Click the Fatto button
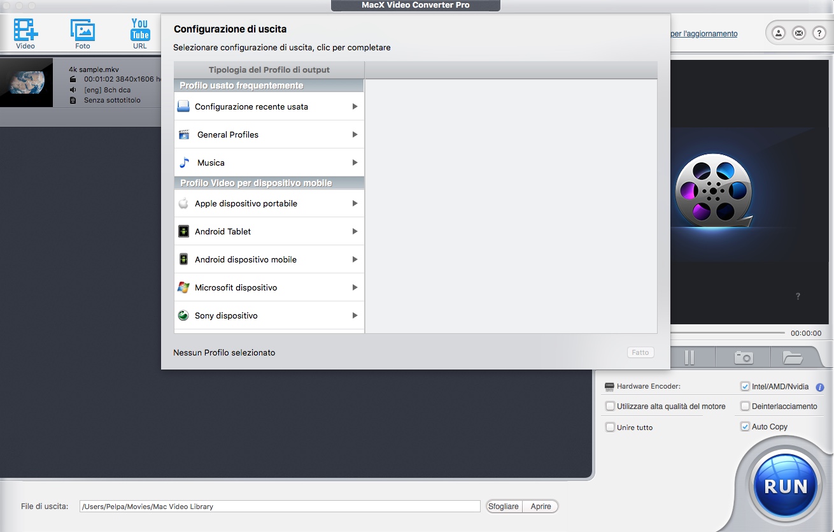 coord(640,352)
